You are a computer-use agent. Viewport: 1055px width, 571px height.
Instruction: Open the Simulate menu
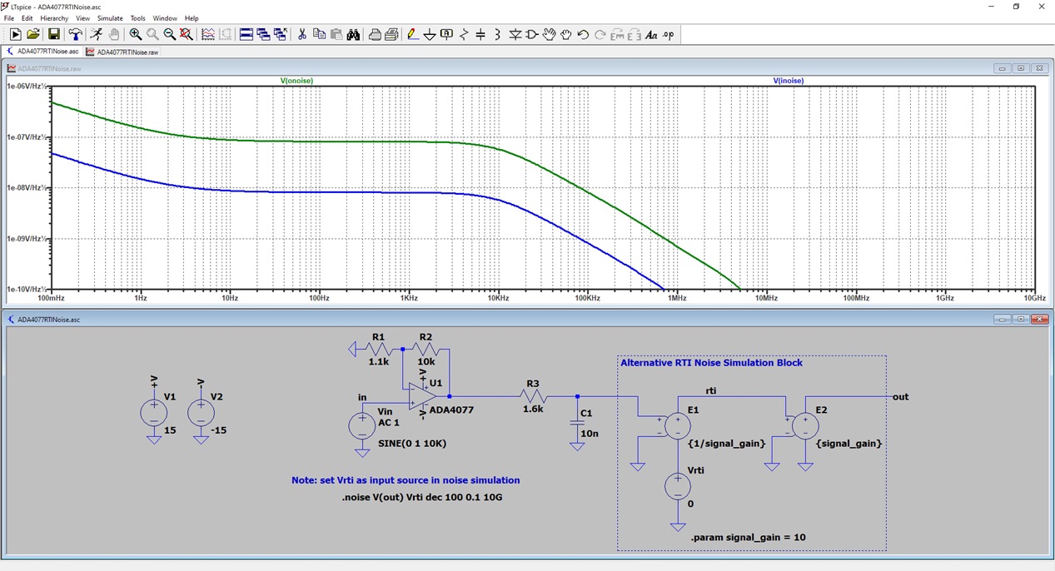(x=110, y=18)
